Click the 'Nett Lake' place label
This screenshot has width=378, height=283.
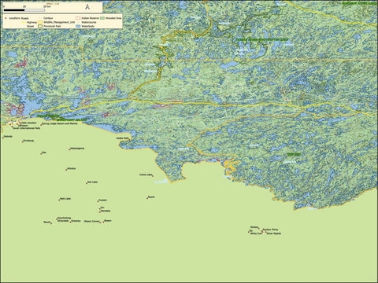click(x=65, y=199)
